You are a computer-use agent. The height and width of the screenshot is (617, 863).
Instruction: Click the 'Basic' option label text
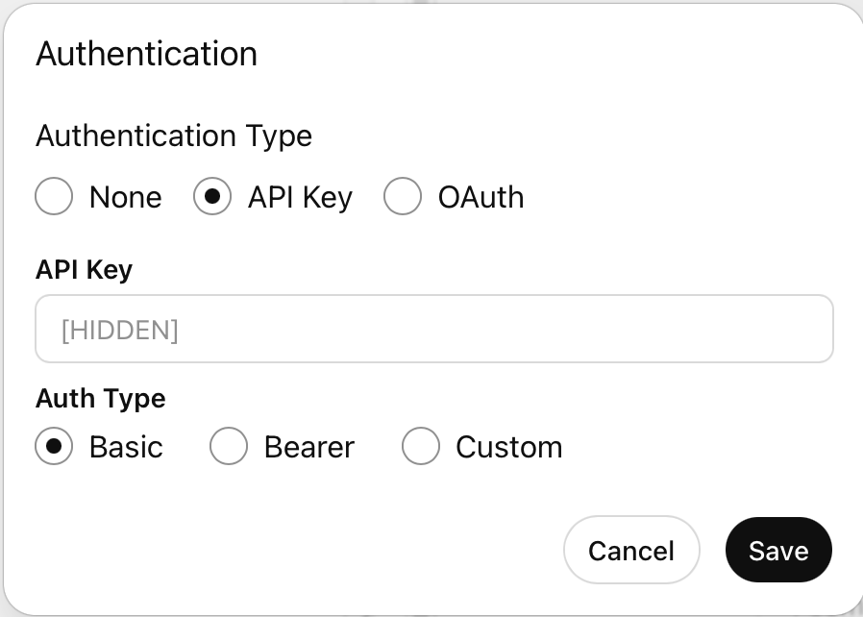click(126, 448)
